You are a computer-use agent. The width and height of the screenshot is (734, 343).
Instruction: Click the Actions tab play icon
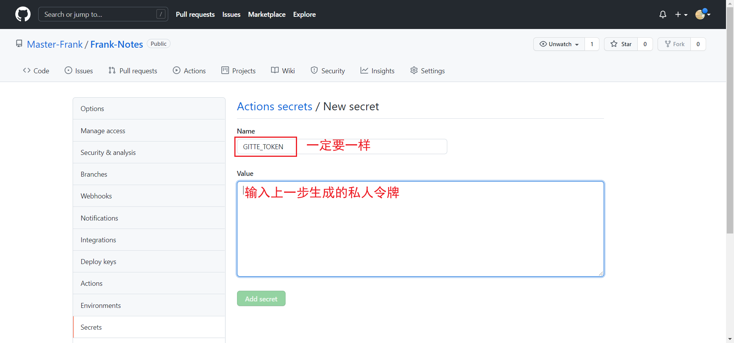click(x=177, y=70)
